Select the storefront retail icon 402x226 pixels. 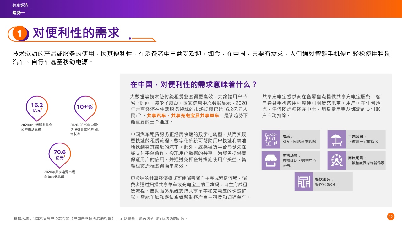271,160
